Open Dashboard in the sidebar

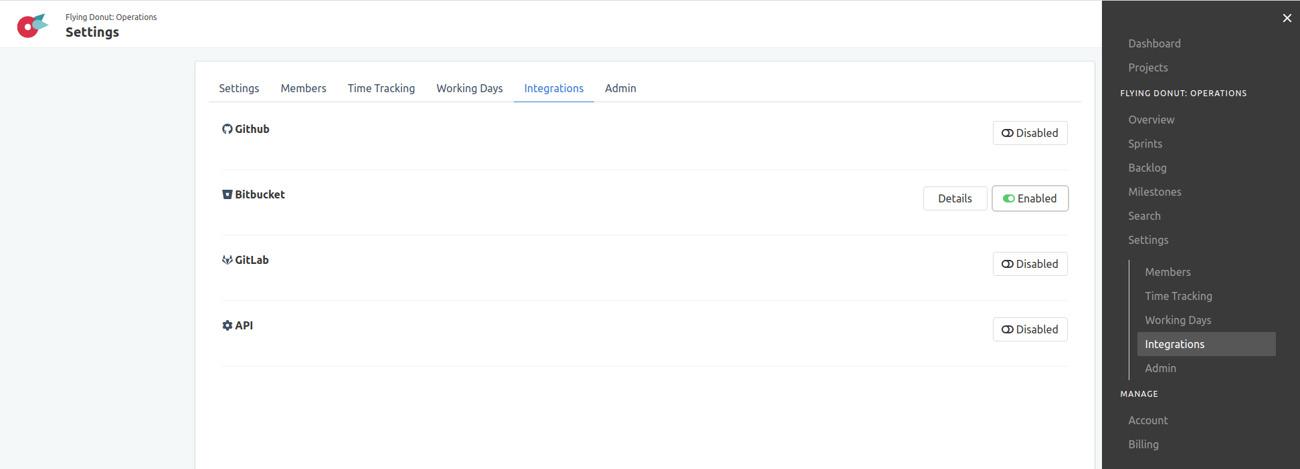1154,43
